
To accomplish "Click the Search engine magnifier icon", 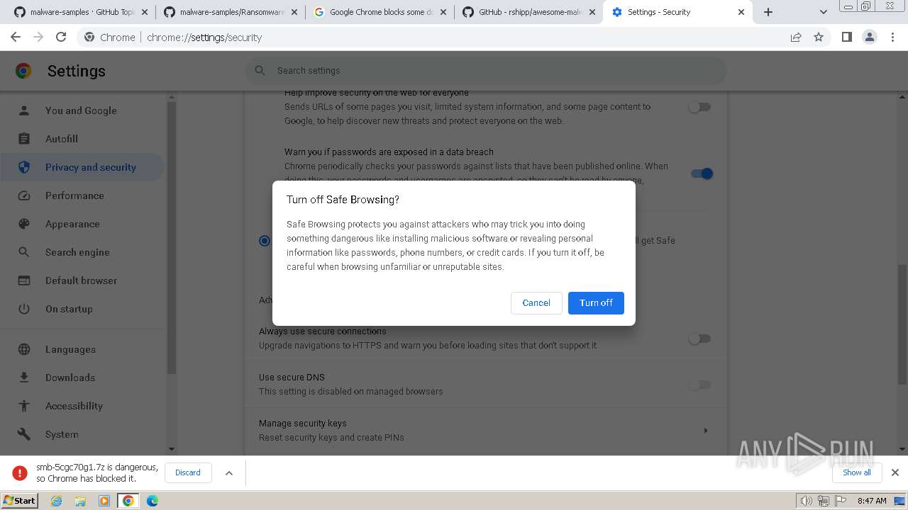I will [24, 252].
